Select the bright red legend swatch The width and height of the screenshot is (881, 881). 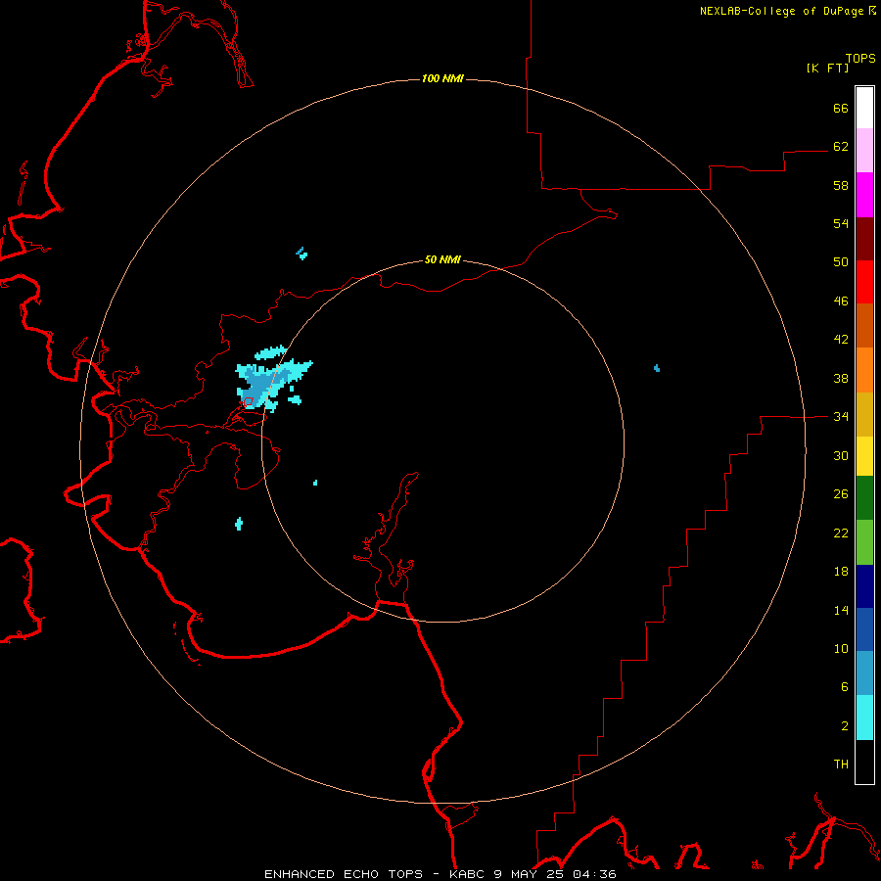(x=864, y=282)
